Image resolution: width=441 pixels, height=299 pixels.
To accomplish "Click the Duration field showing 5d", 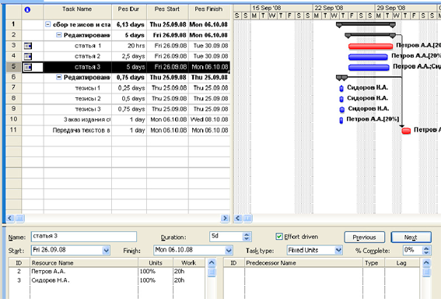I will tap(226, 237).
